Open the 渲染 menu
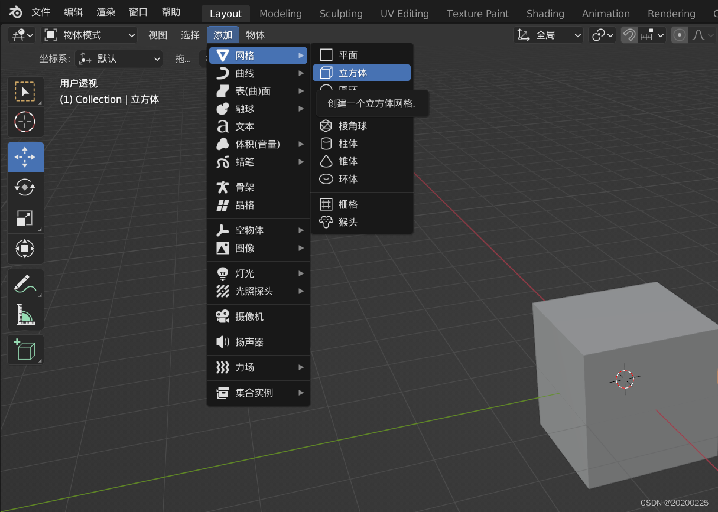The image size is (718, 512). [106, 12]
